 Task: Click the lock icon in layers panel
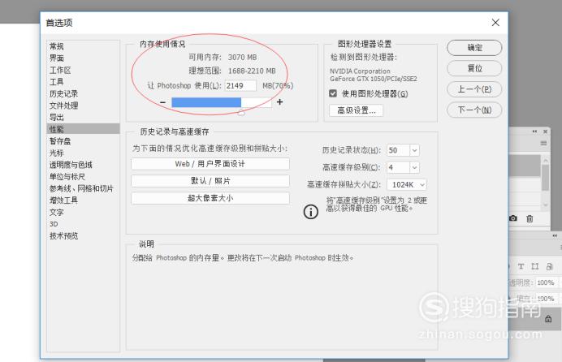[x=548, y=319]
